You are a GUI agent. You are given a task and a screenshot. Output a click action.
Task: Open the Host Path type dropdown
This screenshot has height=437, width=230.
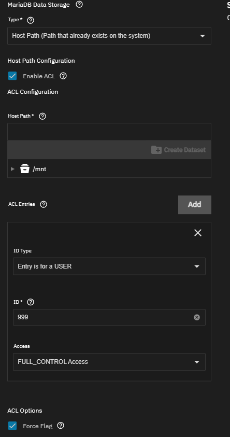click(109, 36)
